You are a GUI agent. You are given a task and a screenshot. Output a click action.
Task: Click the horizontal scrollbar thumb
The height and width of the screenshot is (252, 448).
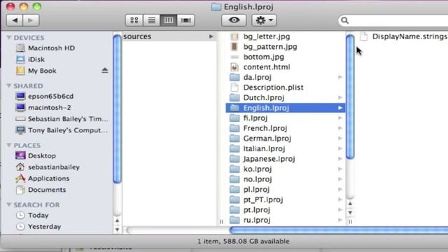339,230
